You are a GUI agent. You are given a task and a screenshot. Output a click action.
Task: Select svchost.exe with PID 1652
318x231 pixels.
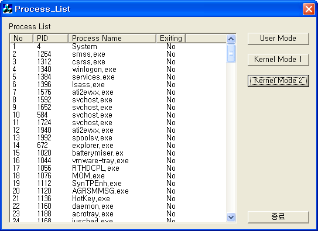click(118, 107)
